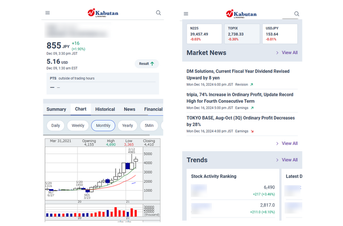Select the Weekly chart interval
Screen dimensions: 343x226
pos(78,125)
